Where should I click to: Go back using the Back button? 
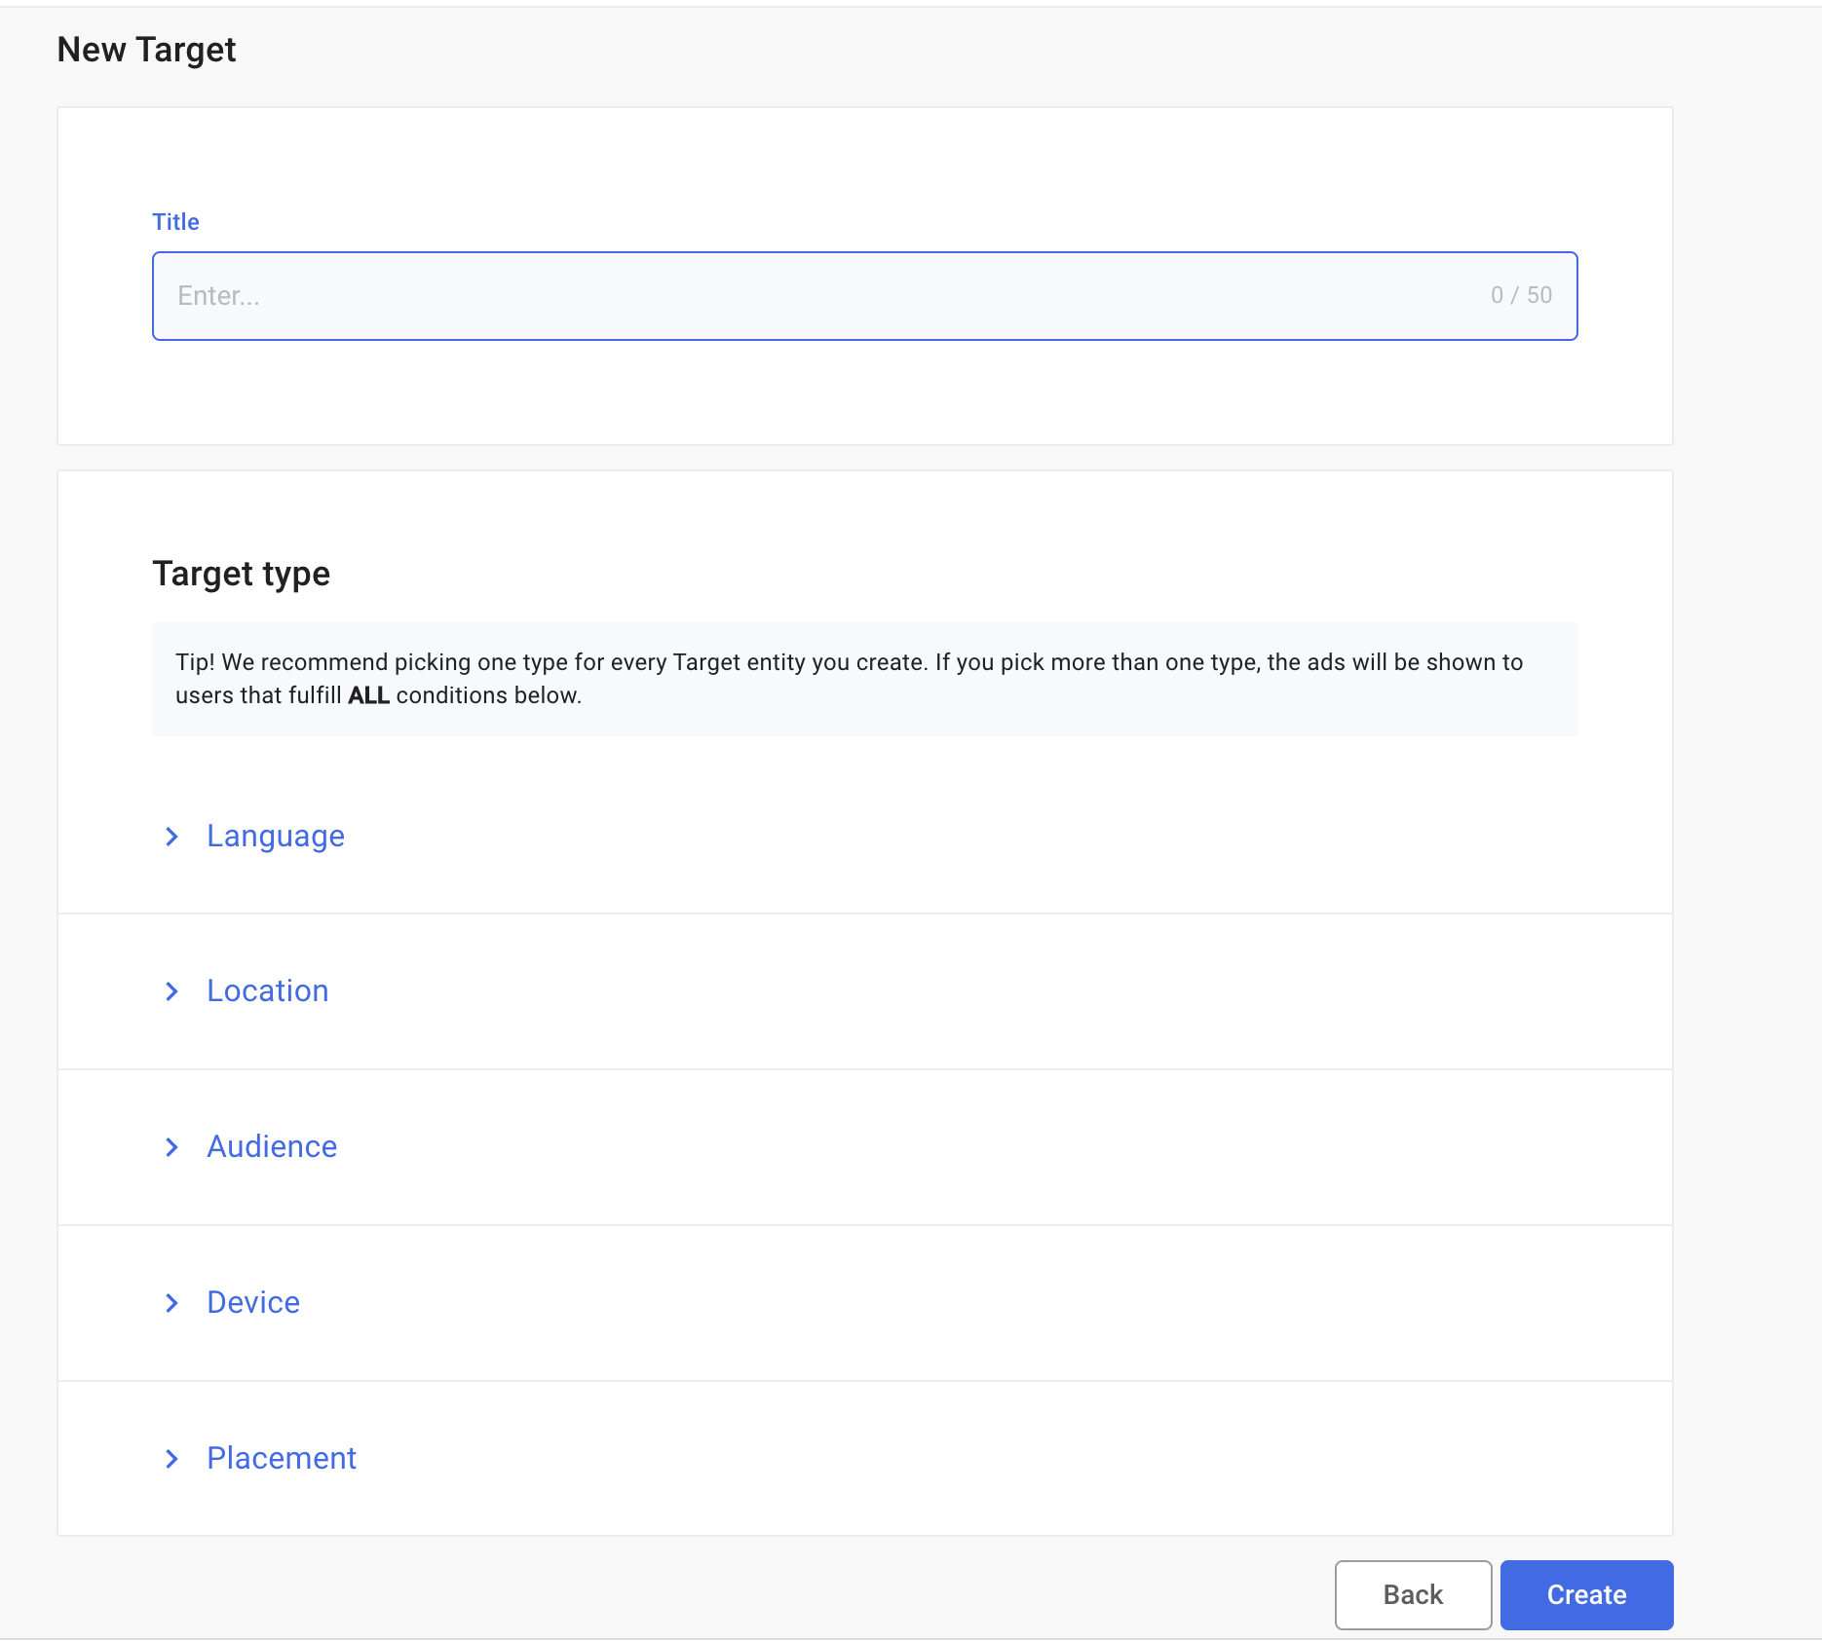click(x=1413, y=1595)
